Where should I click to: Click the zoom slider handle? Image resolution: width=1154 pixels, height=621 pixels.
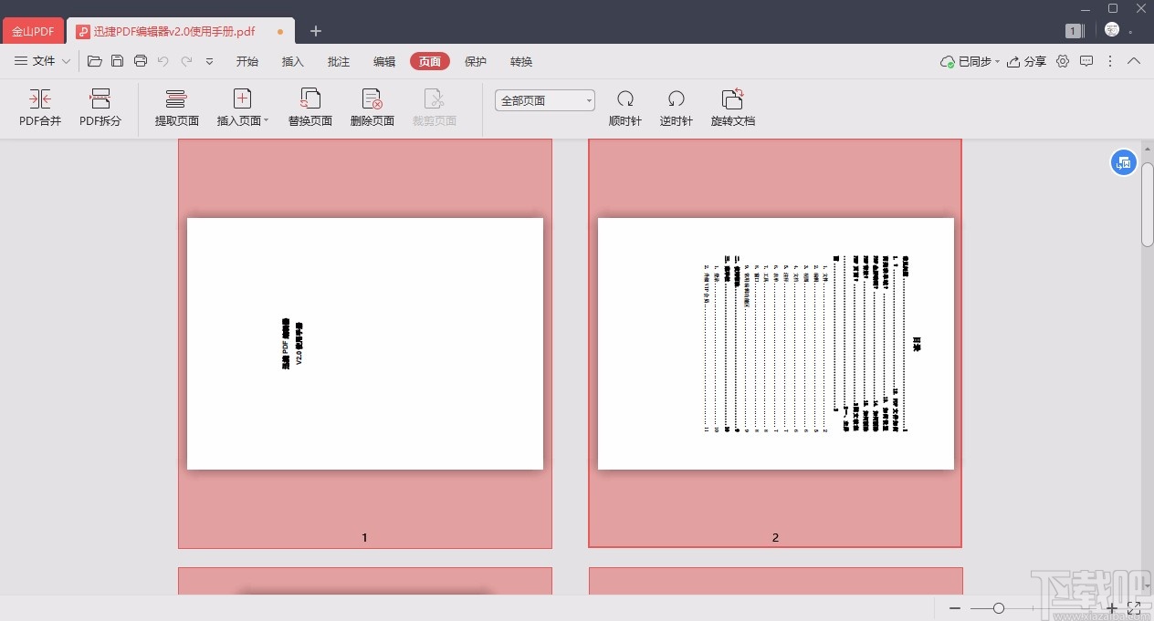click(x=999, y=607)
